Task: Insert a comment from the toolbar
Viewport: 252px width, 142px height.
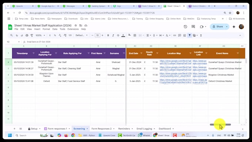Action: (x=179, y=35)
